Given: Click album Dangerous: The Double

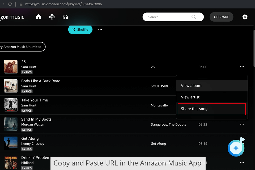Looking at the screenshot, I should click(x=168, y=125).
